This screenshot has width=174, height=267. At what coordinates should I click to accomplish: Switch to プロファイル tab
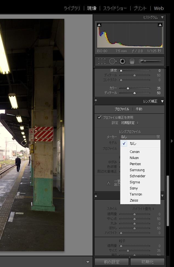click(121, 109)
